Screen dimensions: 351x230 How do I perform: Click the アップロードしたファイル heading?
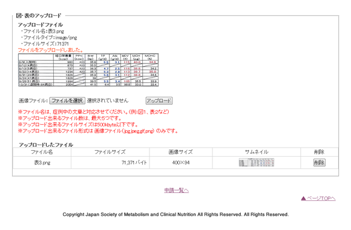click(x=46, y=145)
